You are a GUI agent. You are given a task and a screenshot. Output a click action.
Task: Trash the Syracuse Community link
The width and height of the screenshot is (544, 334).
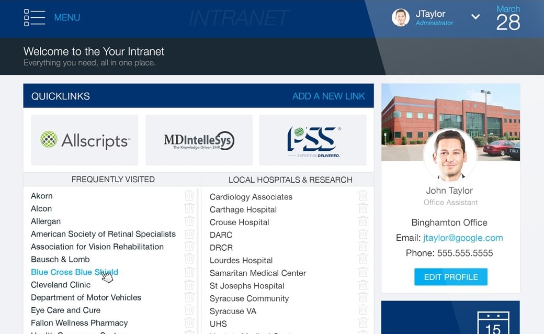(363, 297)
